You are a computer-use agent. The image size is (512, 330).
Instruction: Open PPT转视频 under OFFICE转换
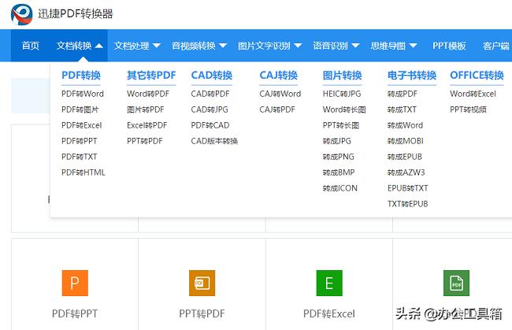tap(468, 109)
